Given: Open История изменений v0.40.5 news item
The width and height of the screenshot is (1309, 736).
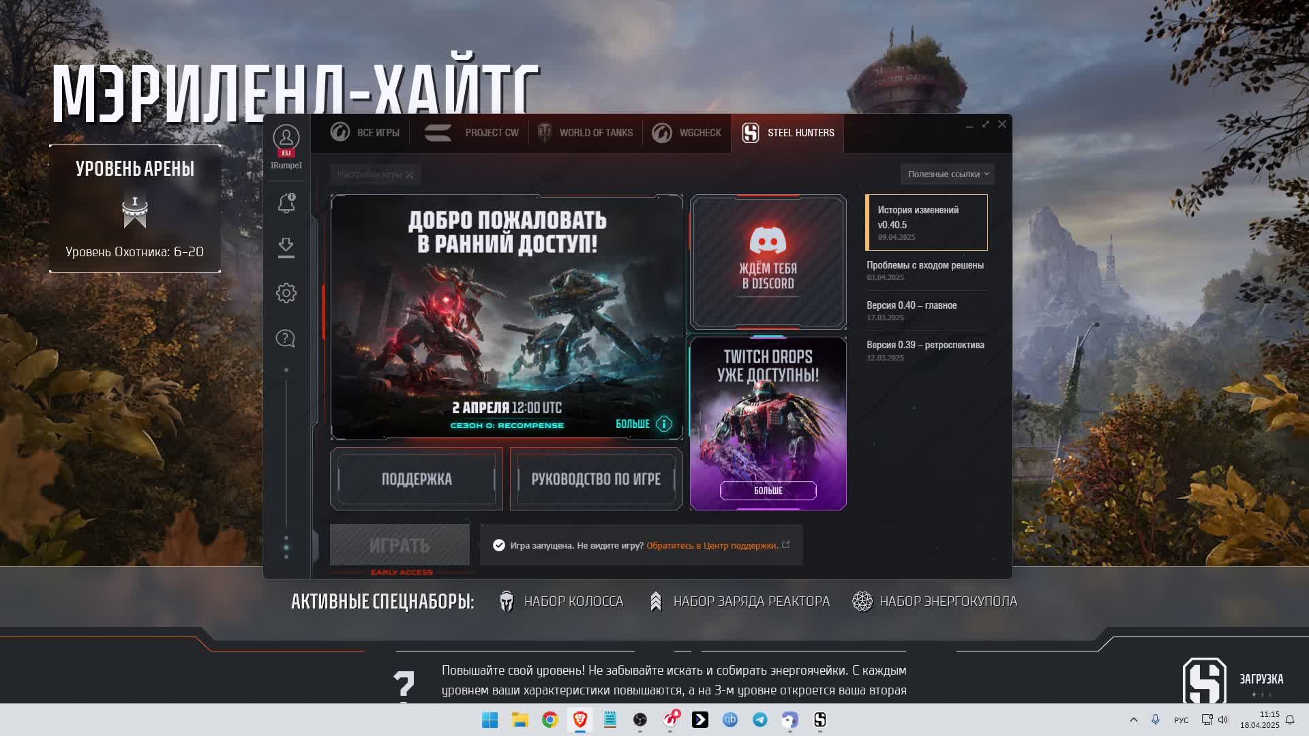Looking at the screenshot, I should [x=926, y=222].
